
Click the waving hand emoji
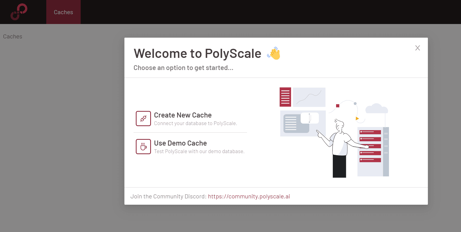pyautogui.click(x=274, y=53)
